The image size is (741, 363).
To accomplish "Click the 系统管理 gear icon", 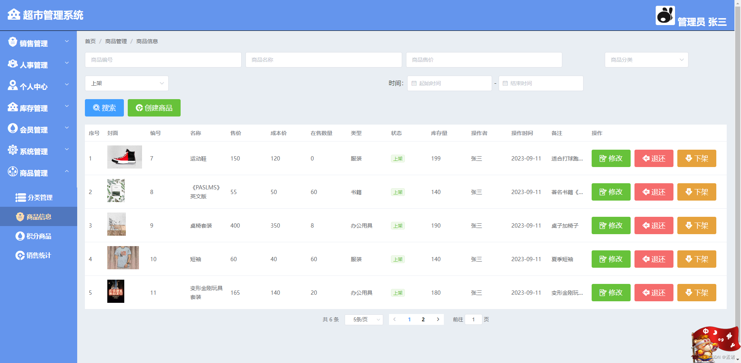I will pyautogui.click(x=13, y=150).
